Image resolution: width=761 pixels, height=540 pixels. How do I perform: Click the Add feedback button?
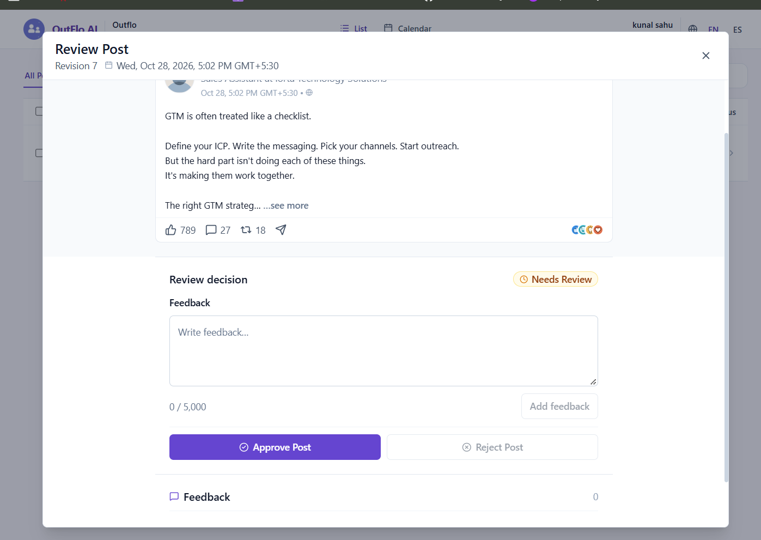(559, 406)
